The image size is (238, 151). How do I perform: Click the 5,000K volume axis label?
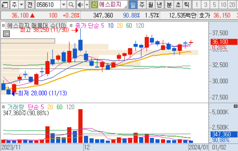pos(220,112)
